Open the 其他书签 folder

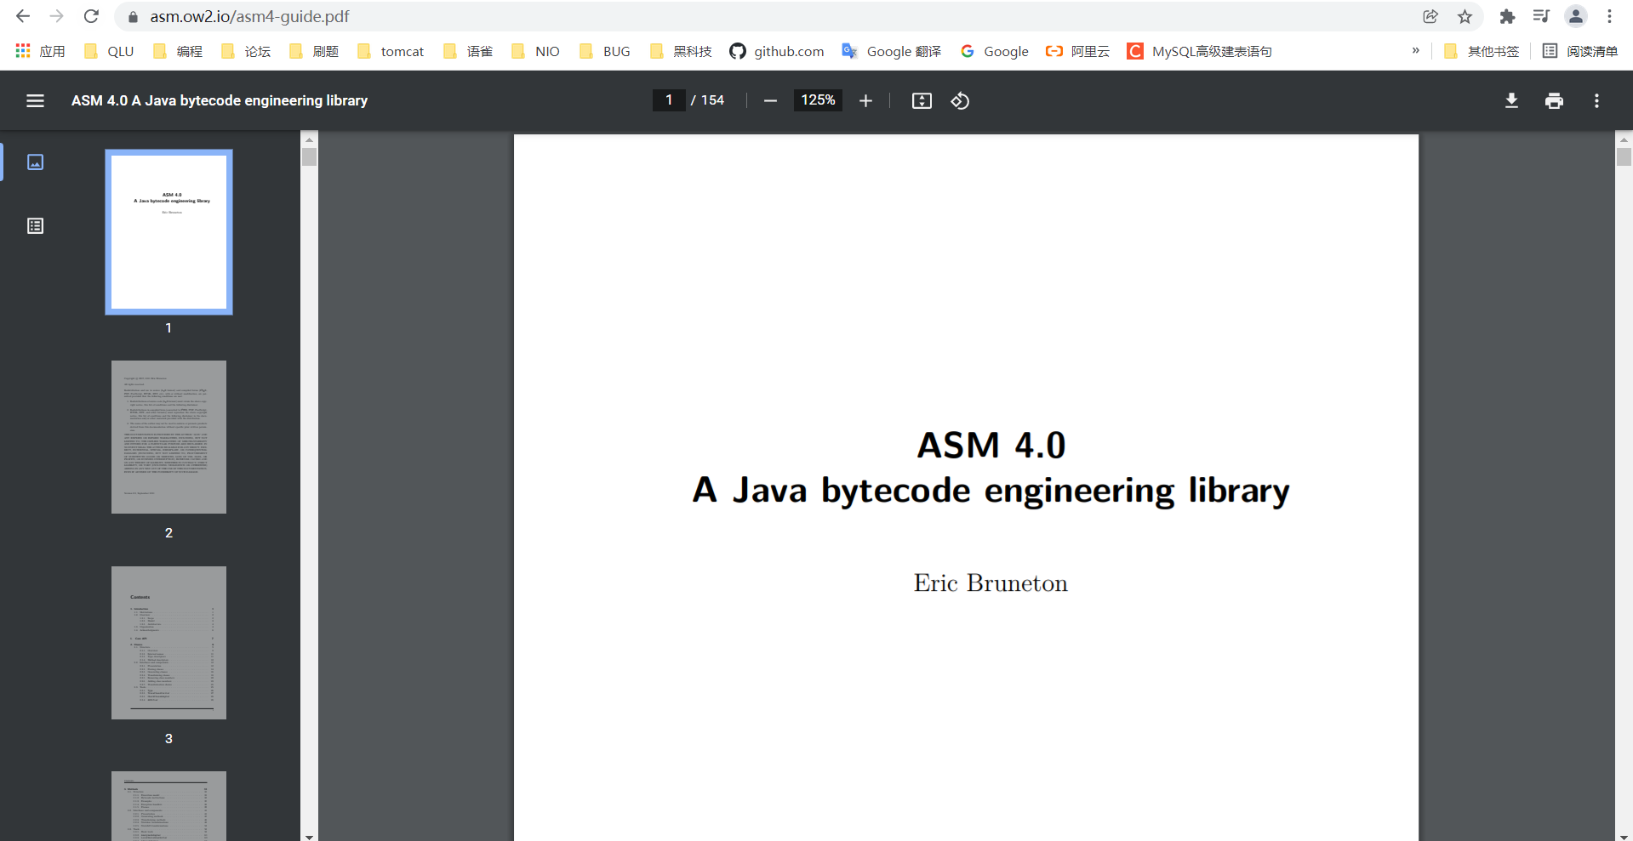point(1482,51)
